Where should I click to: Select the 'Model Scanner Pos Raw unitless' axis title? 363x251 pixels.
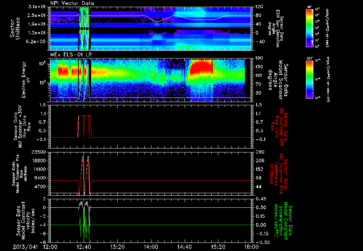click(x=19, y=173)
